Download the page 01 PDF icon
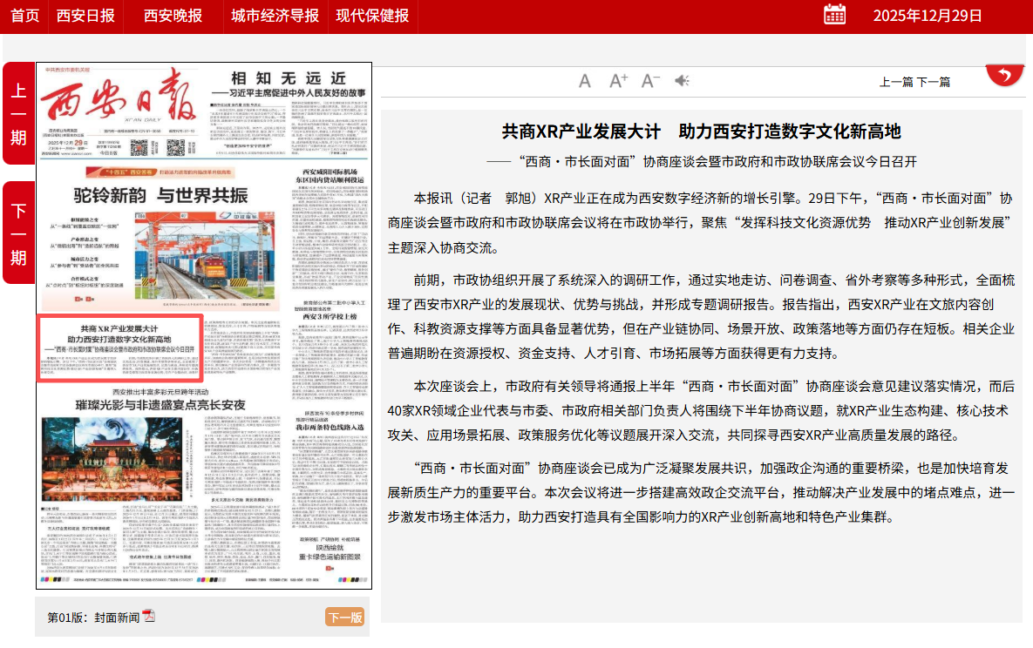The image size is (1033, 648). [149, 617]
